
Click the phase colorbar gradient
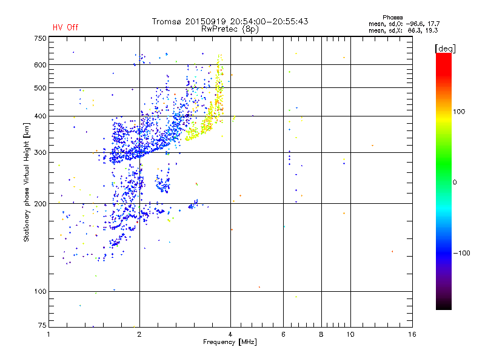(444, 181)
